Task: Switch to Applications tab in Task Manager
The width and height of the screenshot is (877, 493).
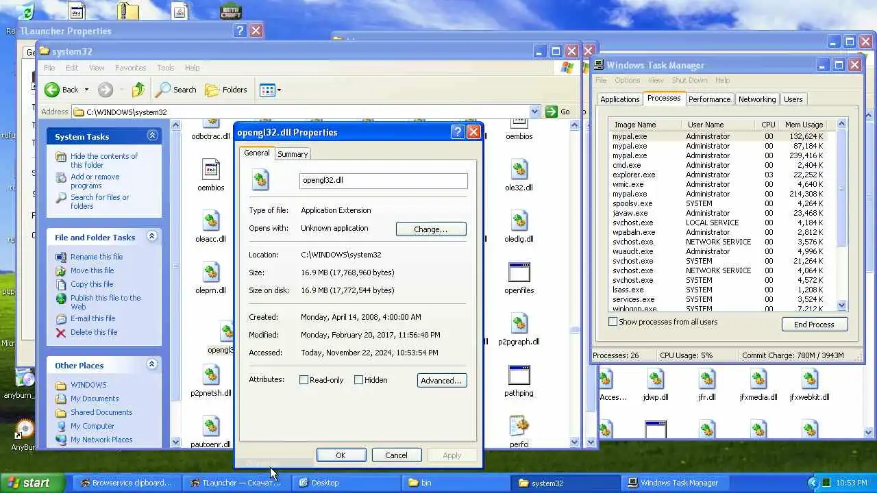Action: click(x=619, y=99)
